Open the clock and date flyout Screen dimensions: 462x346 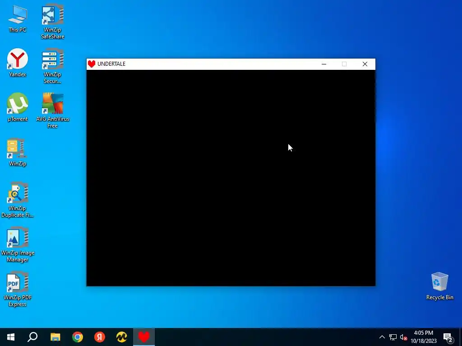coord(424,337)
